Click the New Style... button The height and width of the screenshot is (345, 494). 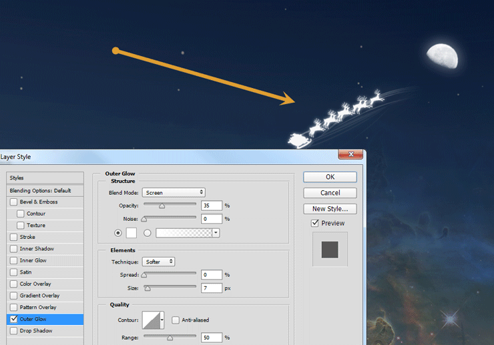click(330, 209)
